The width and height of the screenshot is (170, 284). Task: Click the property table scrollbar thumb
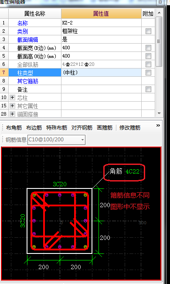pyautogui.click(x=159, y=41)
